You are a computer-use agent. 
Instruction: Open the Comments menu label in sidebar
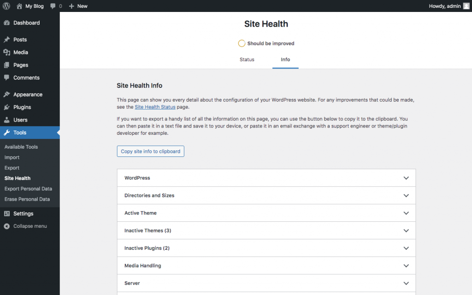[26, 77]
